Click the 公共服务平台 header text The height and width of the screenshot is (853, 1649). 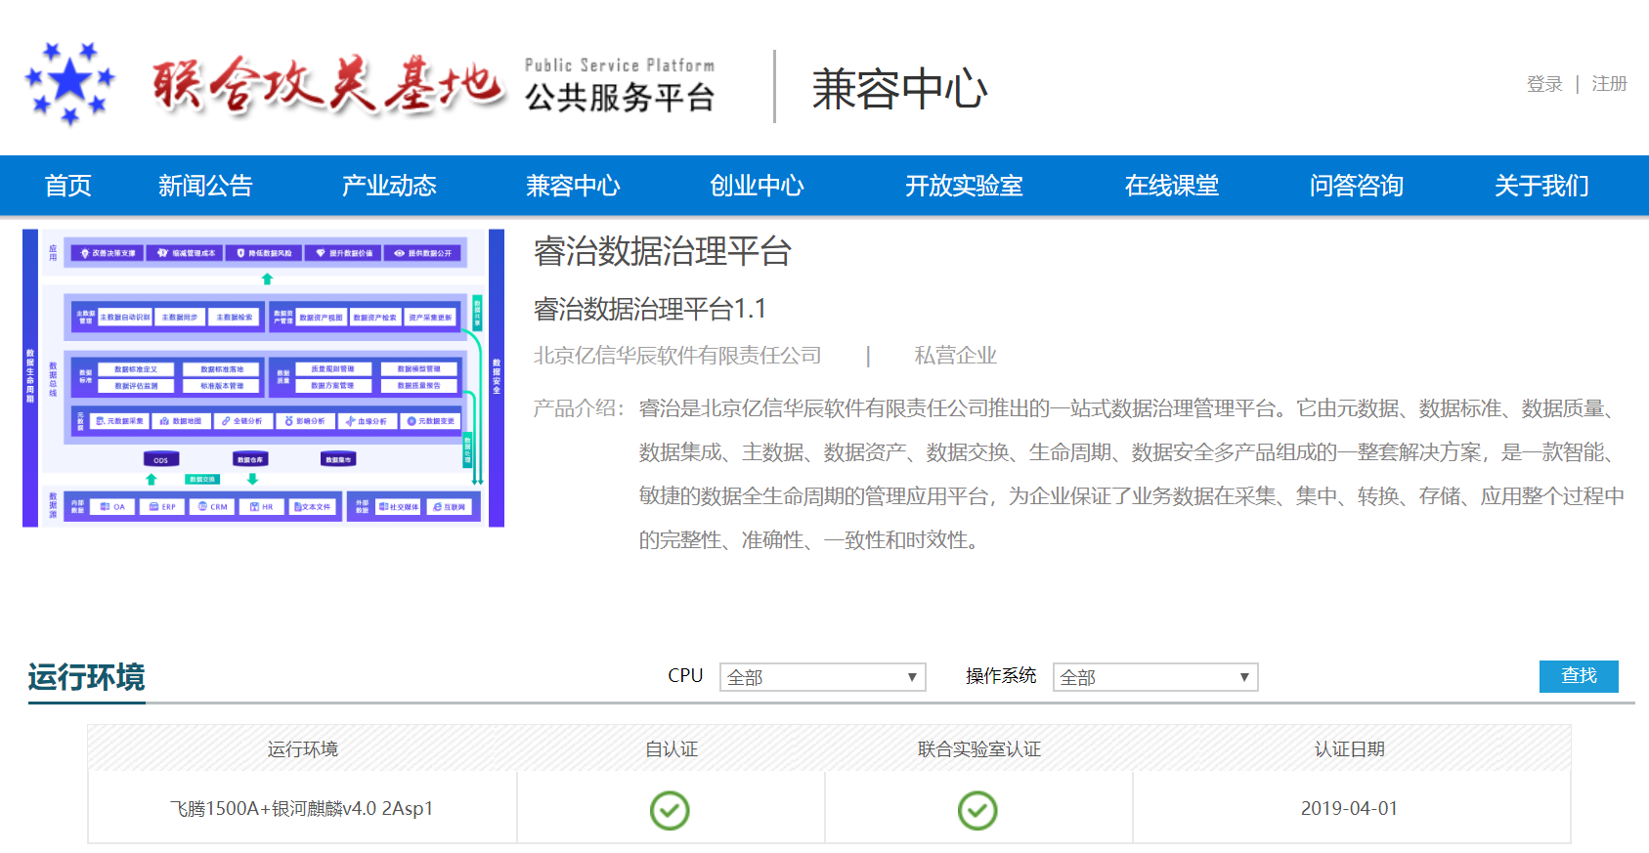click(620, 97)
